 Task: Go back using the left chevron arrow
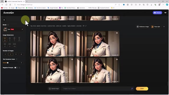point(4,20)
